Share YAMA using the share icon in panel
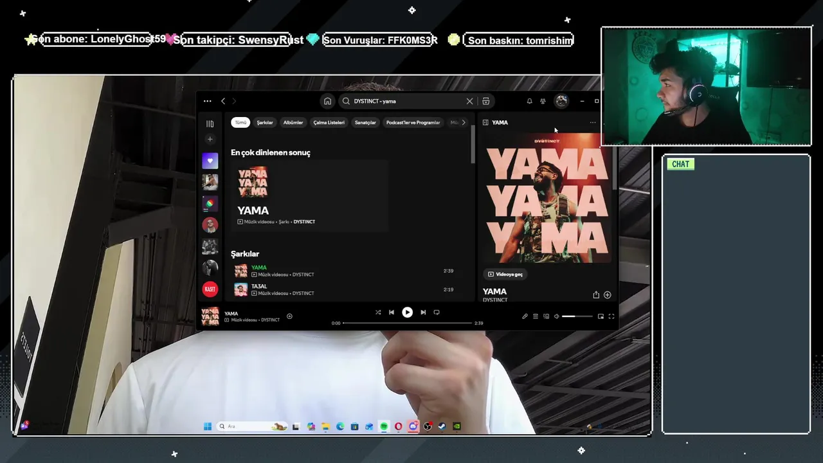This screenshot has height=463, width=823. pos(596,295)
